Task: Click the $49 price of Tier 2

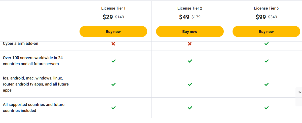Action: coord(184,17)
